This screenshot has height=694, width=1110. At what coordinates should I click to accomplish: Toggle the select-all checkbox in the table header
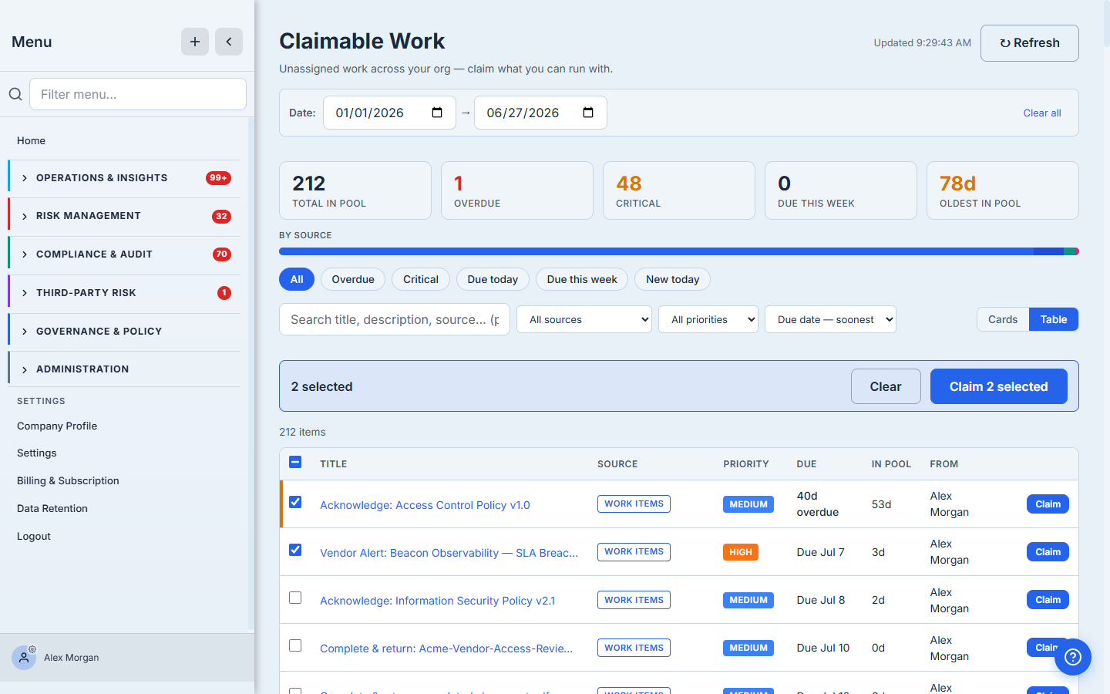click(295, 463)
